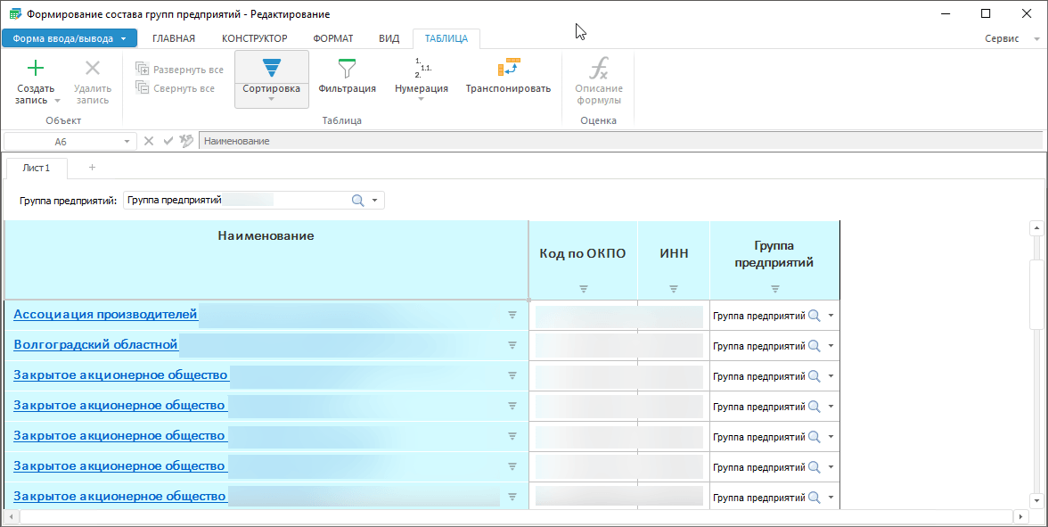Click the Транспонировать icon
This screenshot has width=1048, height=527.
[508, 68]
